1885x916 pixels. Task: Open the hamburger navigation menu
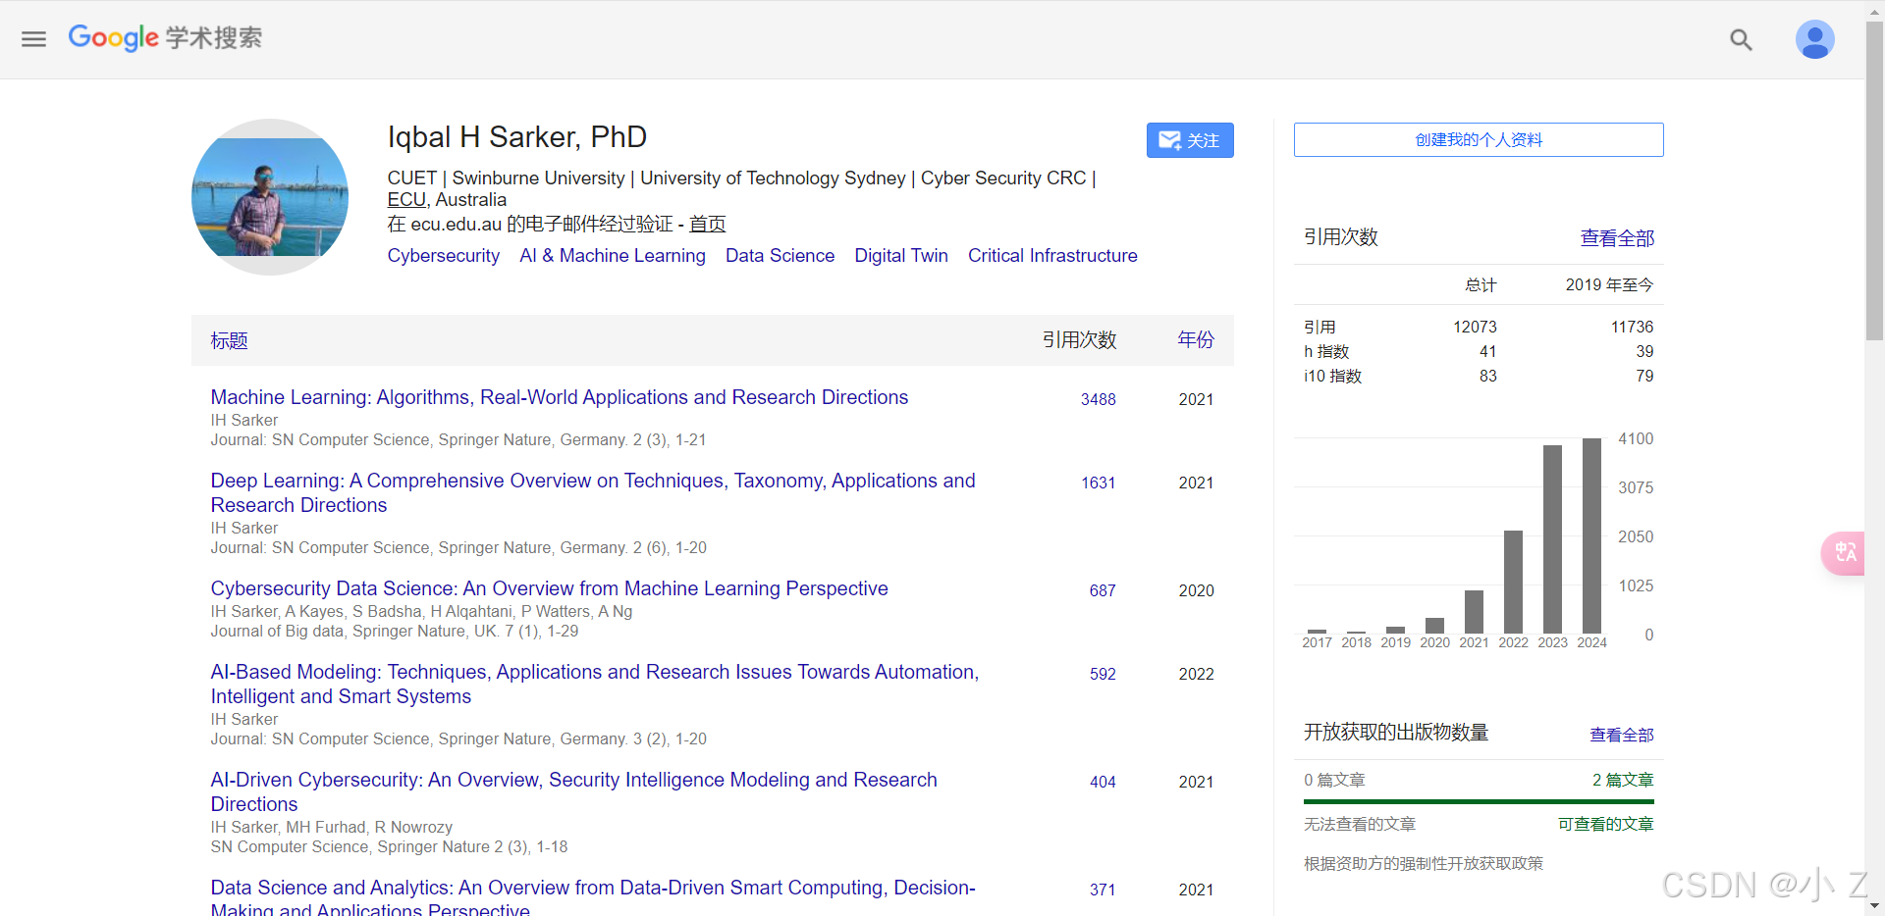[34, 39]
